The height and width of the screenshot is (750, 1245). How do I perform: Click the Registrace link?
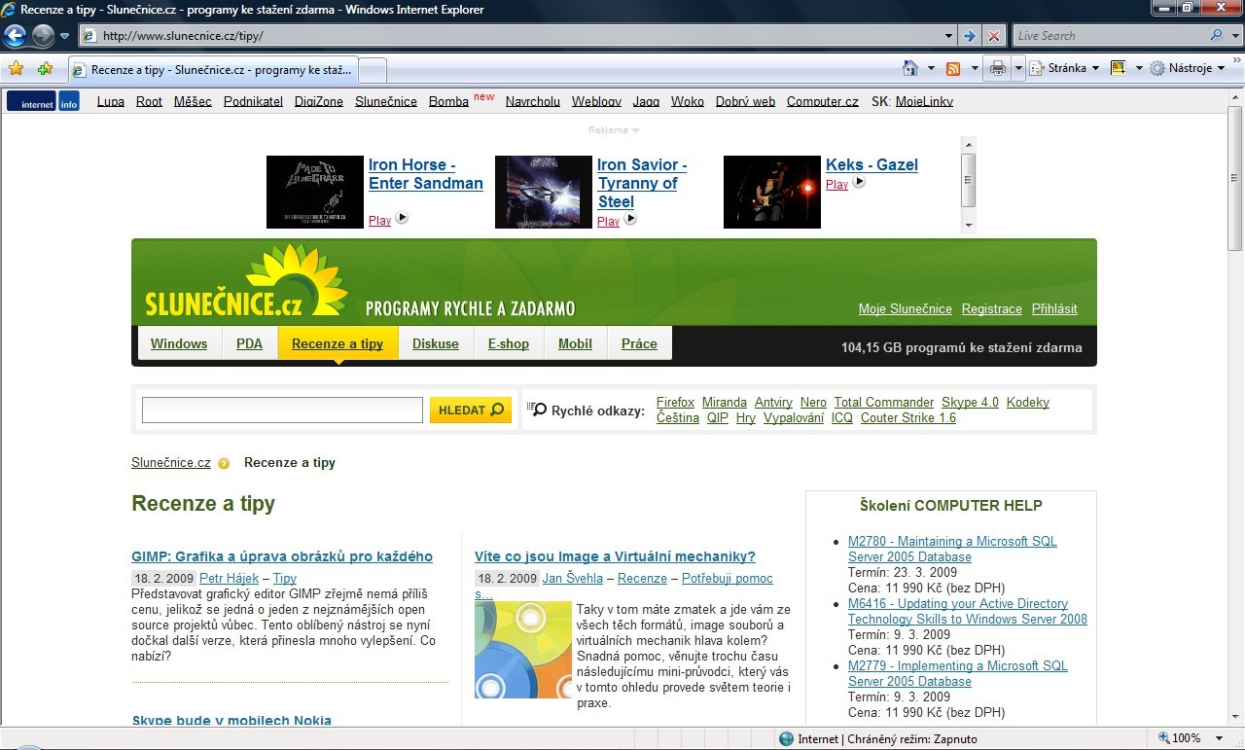tap(992, 308)
